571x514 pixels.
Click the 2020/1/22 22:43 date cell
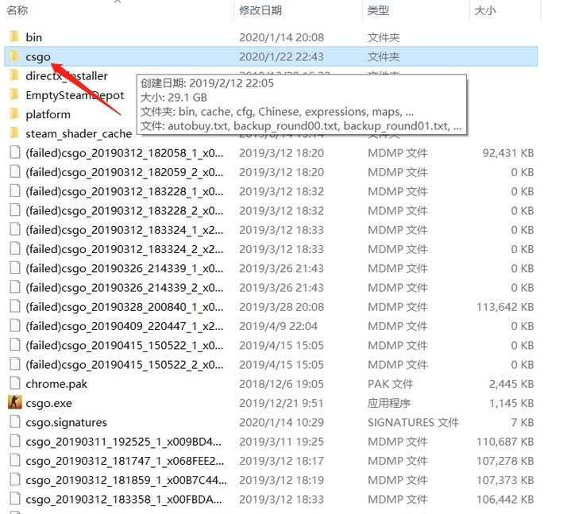click(x=281, y=57)
